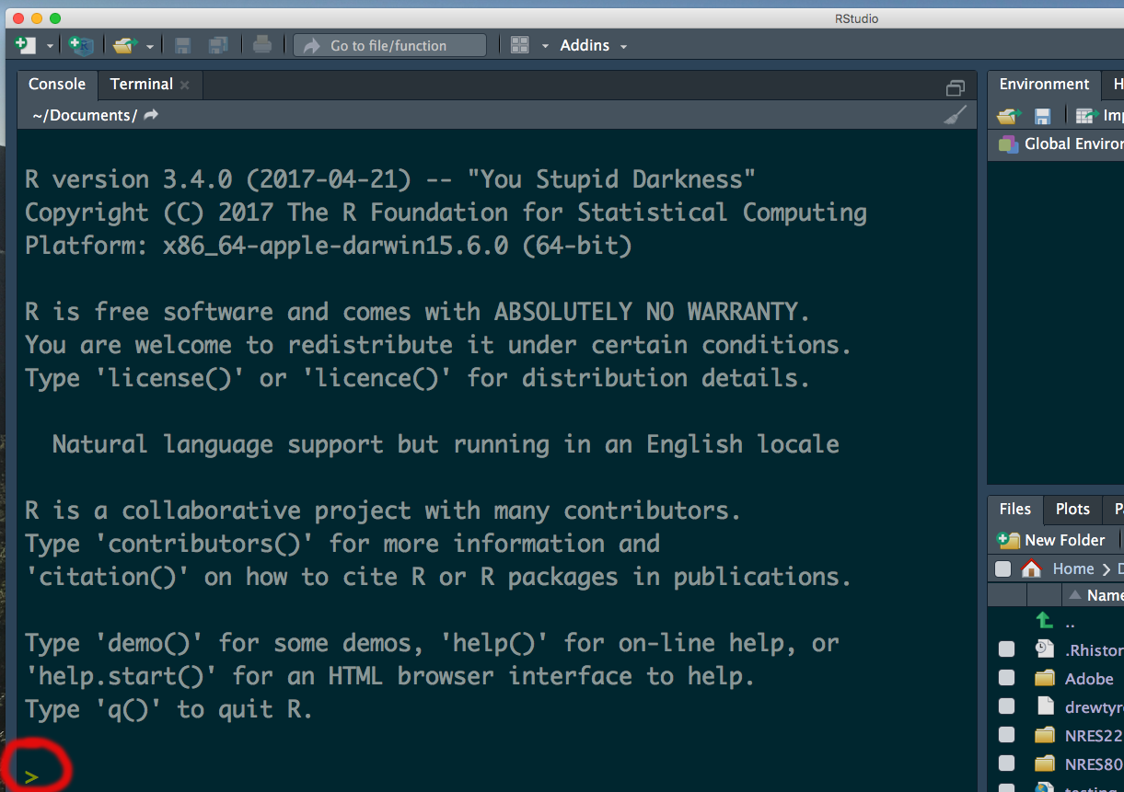This screenshot has height=792, width=1124.
Task: Check the Adobe folder checkbox
Action: pyautogui.click(x=1007, y=678)
